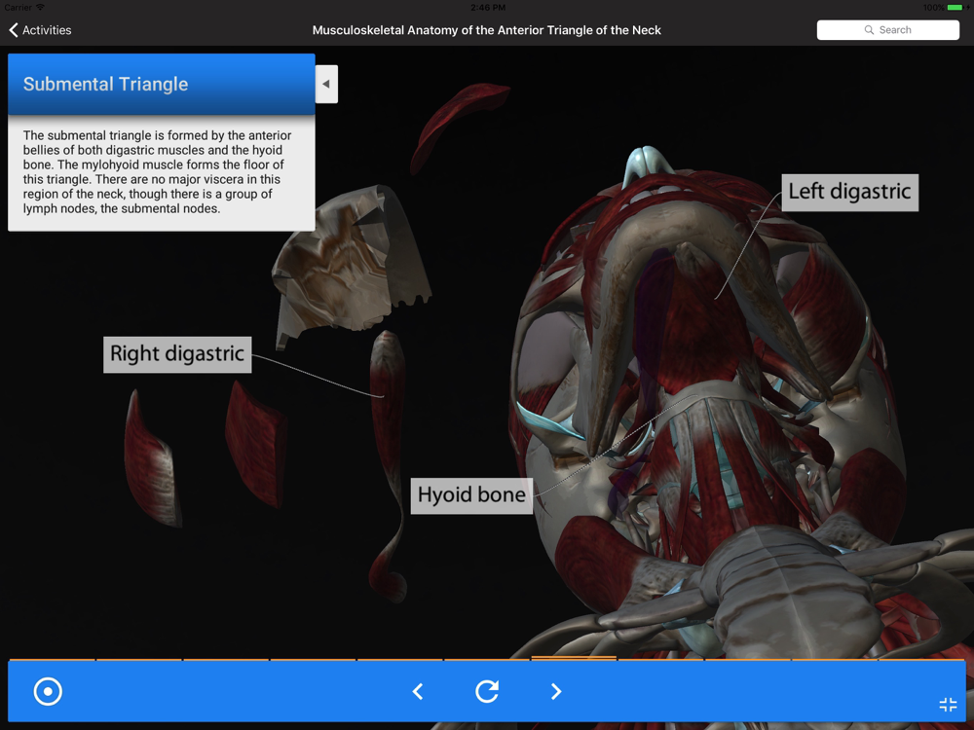Click the Hyoid bone label
974x730 pixels.
click(x=471, y=494)
